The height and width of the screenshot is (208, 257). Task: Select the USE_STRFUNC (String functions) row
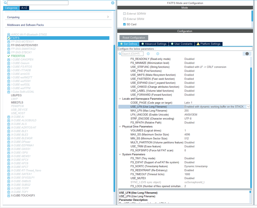click(x=184, y=67)
